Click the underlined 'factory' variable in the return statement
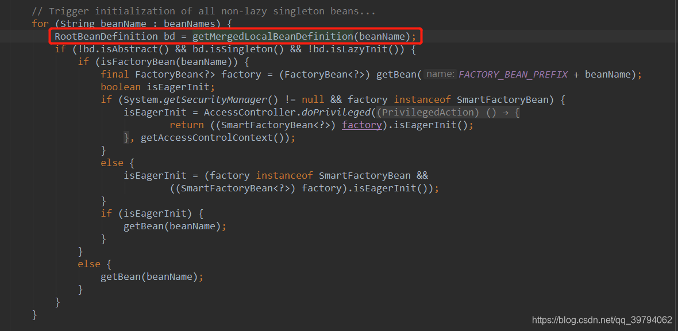678x331 pixels. click(361, 125)
